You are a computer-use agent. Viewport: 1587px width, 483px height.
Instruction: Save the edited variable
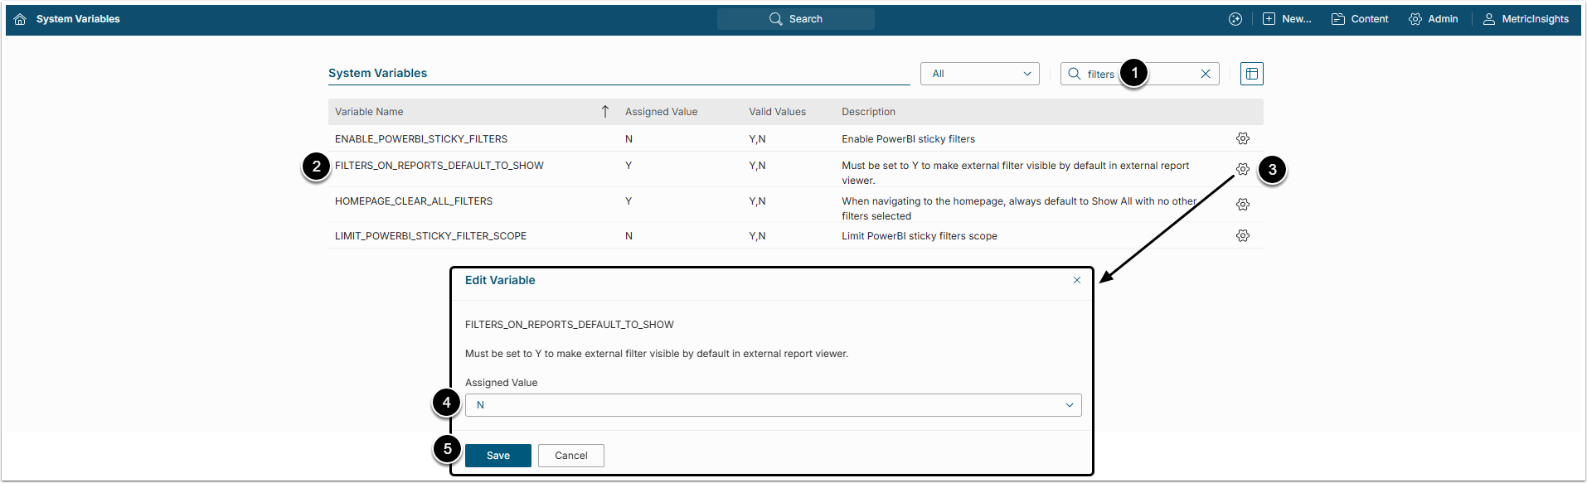[497, 456]
